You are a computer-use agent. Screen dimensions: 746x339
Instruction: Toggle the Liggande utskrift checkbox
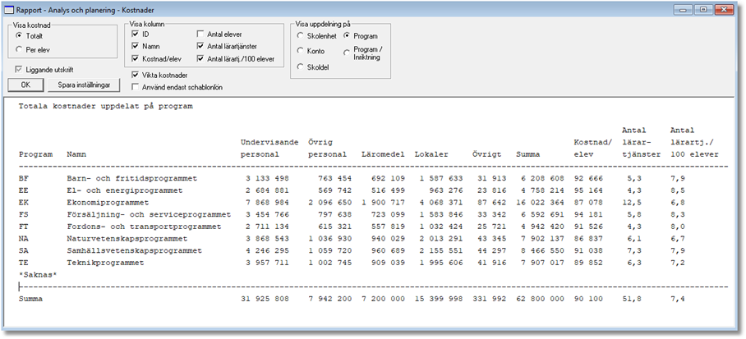pyautogui.click(x=21, y=70)
